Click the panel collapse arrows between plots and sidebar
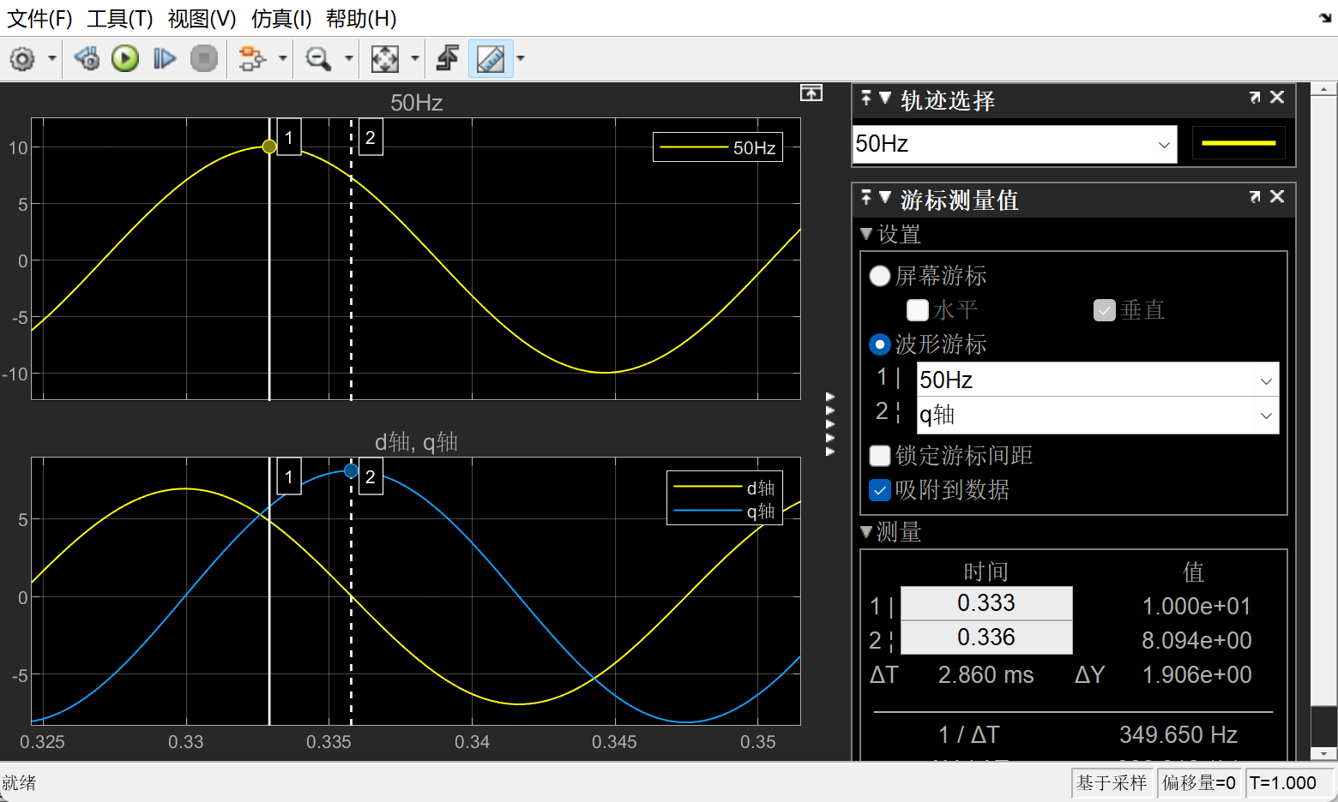Image resolution: width=1338 pixels, height=802 pixels. click(x=830, y=424)
